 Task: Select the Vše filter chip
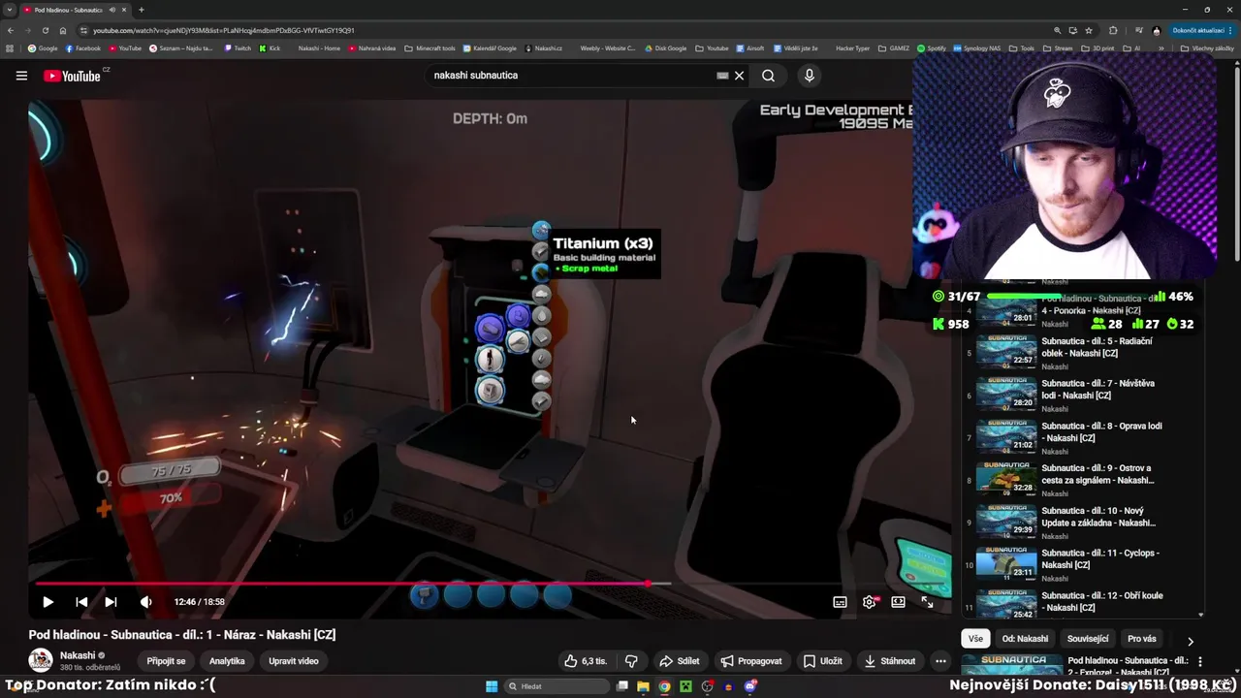pos(975,639)
